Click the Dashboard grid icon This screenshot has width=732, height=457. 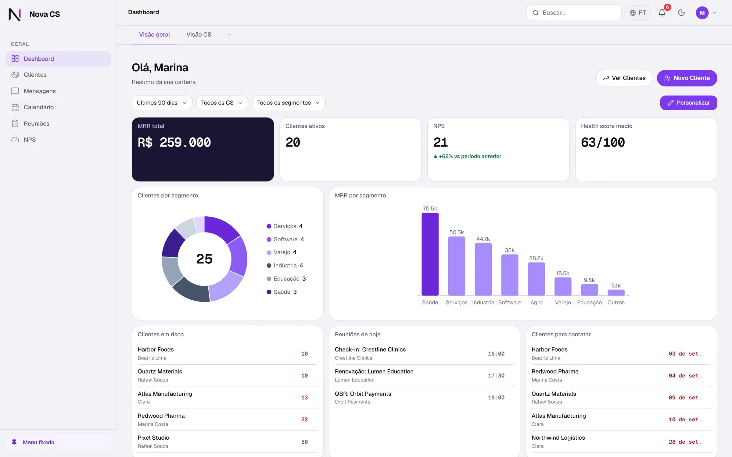tap(15, 59)
